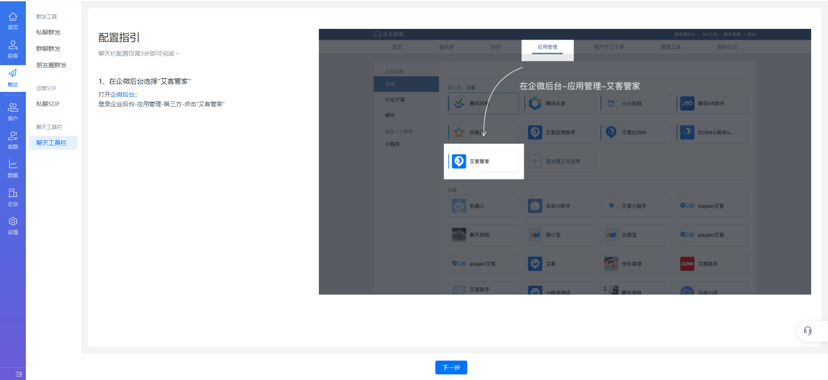This screenshot has width=828, height=380.
Task: Collapse the sidebar using bottom toggle icon
Action: [19, 374]
